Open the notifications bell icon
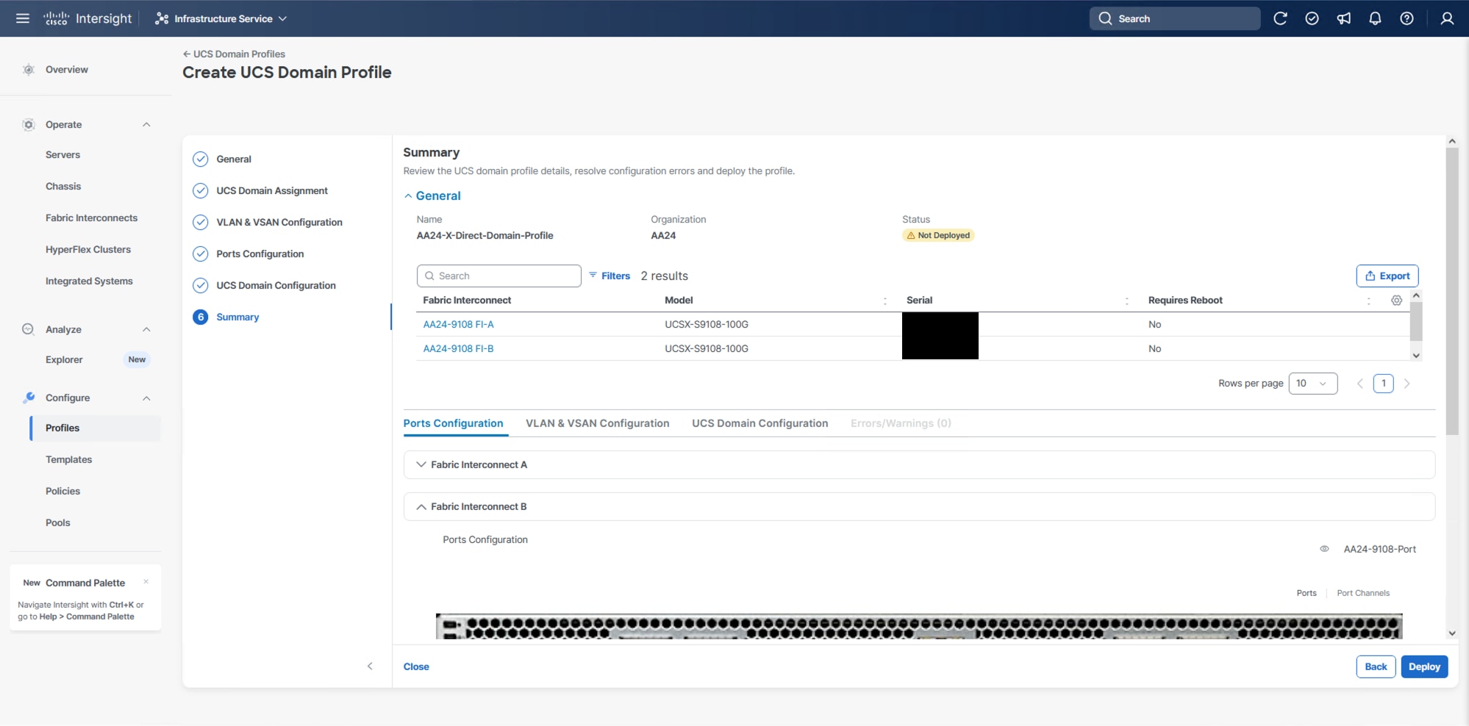 click(1376, 18)
